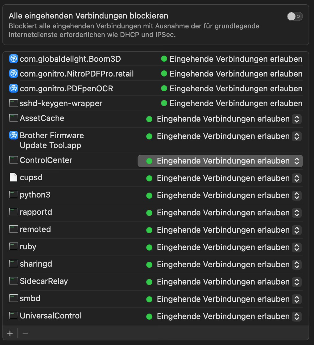This screenshot has height=345, width=314.
Task: Click the green status dot for cupsd
Action: (x=149, y=178)
